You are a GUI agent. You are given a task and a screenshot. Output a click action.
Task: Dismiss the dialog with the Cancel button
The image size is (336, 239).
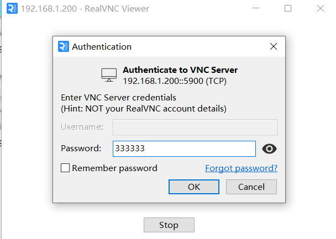[251, 187]
